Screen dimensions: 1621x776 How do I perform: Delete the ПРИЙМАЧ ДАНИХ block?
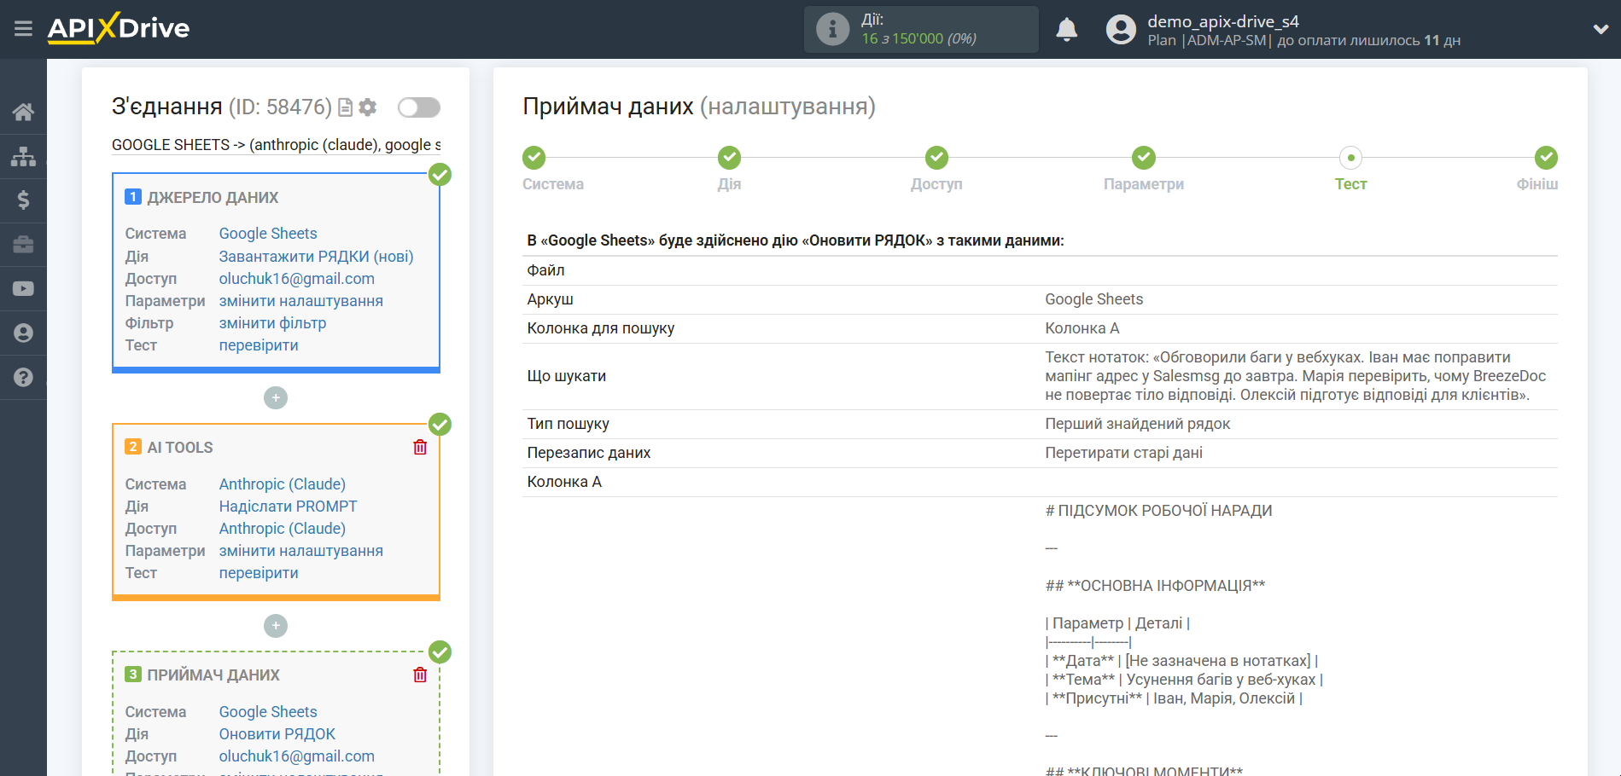point(420,675)
